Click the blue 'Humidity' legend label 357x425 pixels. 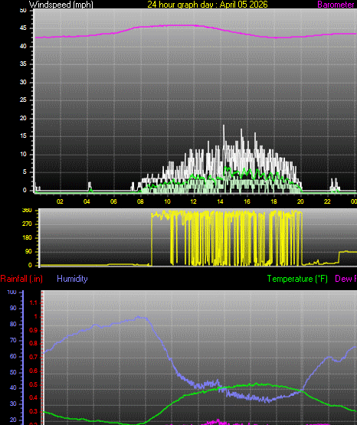tap(72, 279)
